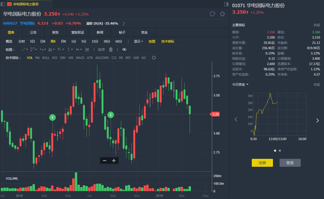The height and width of the screenshot is (199, 324).
Task: Go to next fund chart arrow
Action: tap(317, 121)
